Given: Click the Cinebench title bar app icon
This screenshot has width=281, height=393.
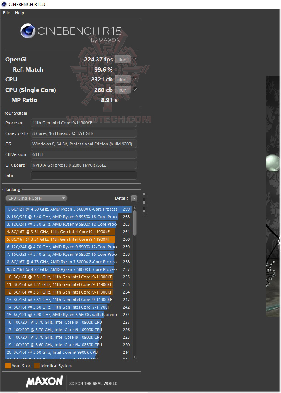Looking at the screenshot, I should (4, 4).
